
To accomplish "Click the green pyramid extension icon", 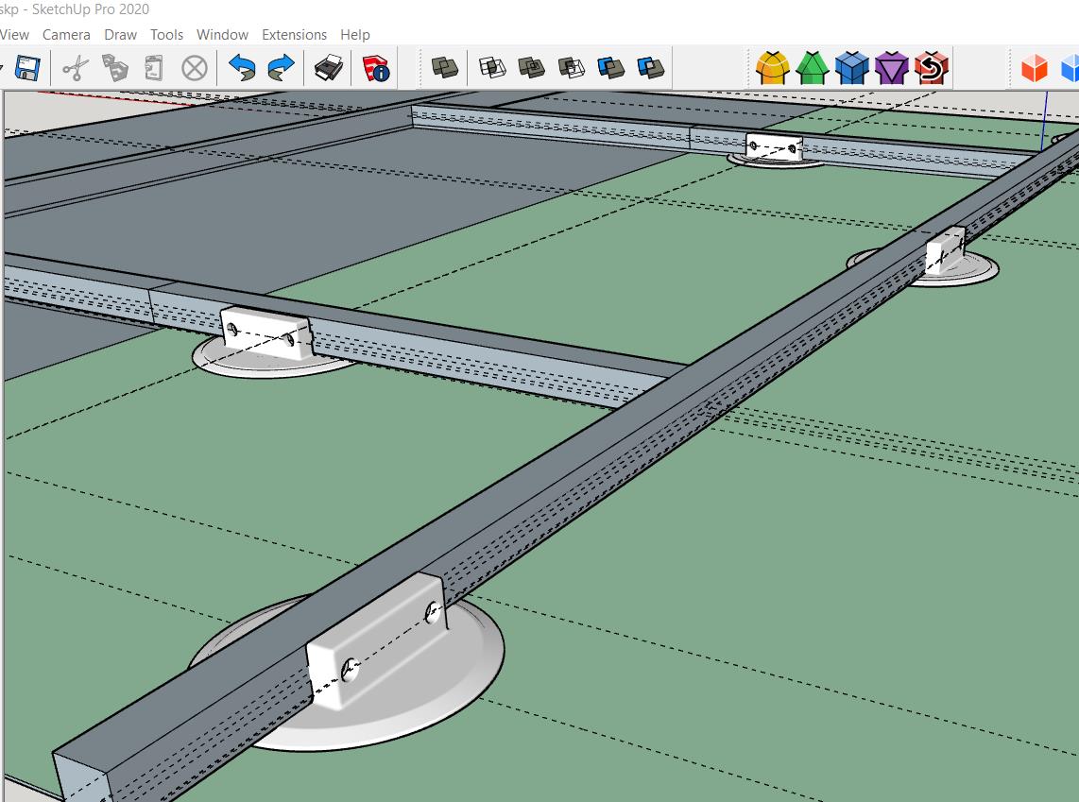I will coord(812,67).
